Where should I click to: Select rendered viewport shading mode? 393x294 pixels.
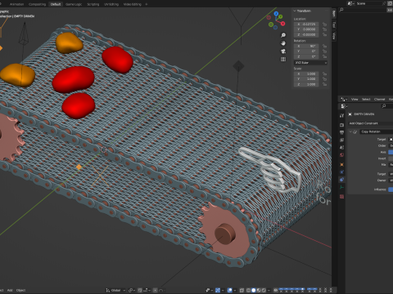coord(264,290)
